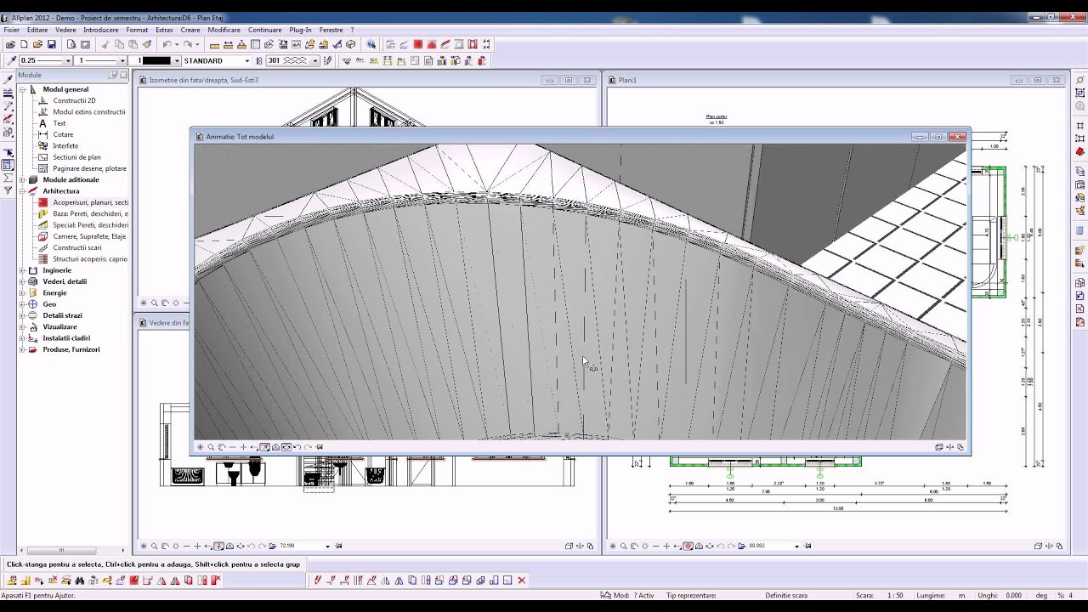1088x612 pixels.
Task: Click the Undo arrow in the toolbar
Action: pyautogui.click(x=167, y=44)
